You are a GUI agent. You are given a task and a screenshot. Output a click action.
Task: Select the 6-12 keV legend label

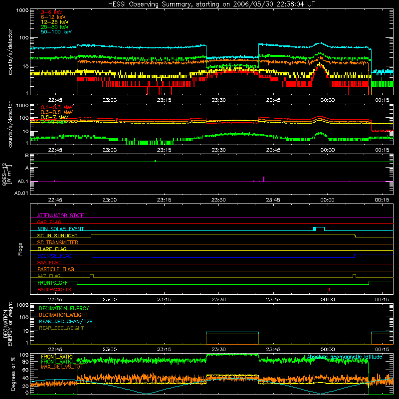coord(53,17)
